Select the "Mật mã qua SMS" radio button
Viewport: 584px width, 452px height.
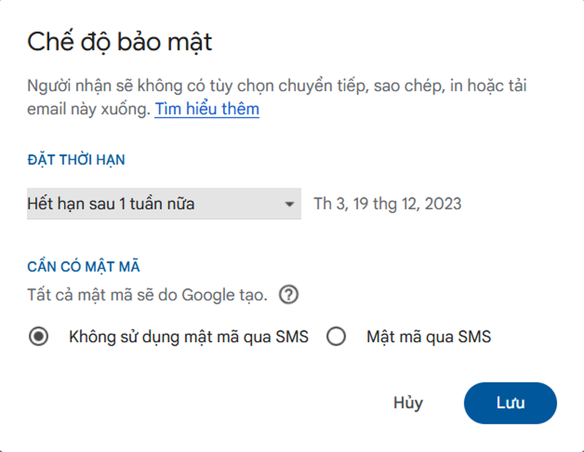(x=336, y=337)
